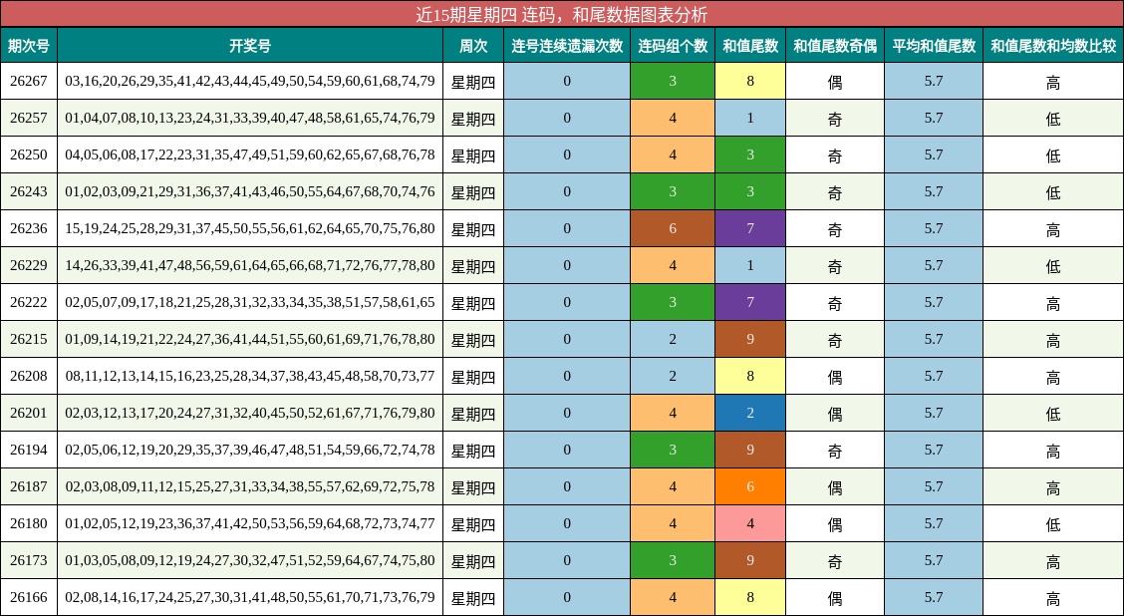Select the 连码组个数 column header
The image size is (1124, 616).
[673, 46]
